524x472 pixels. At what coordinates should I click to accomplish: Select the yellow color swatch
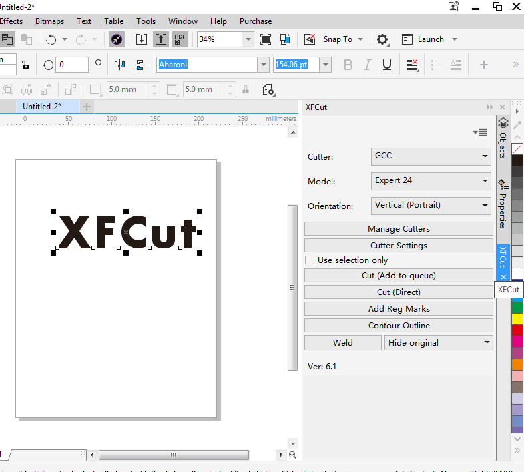pos(517,319)
